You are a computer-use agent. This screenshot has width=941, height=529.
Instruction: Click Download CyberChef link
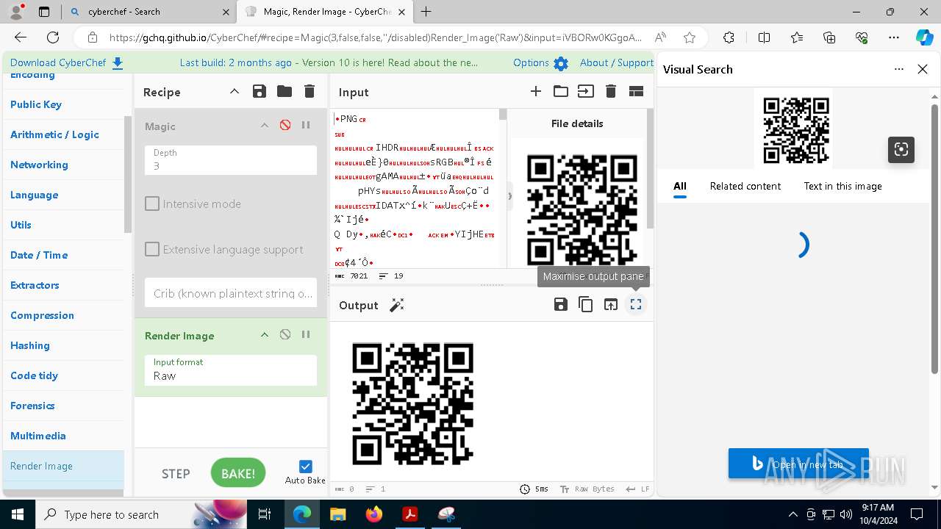click(67, 63)
